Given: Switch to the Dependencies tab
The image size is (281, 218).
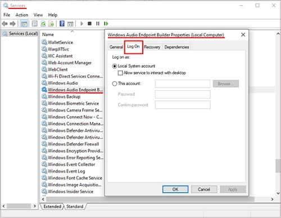Looking at the screenshot, I should (176, 47).
